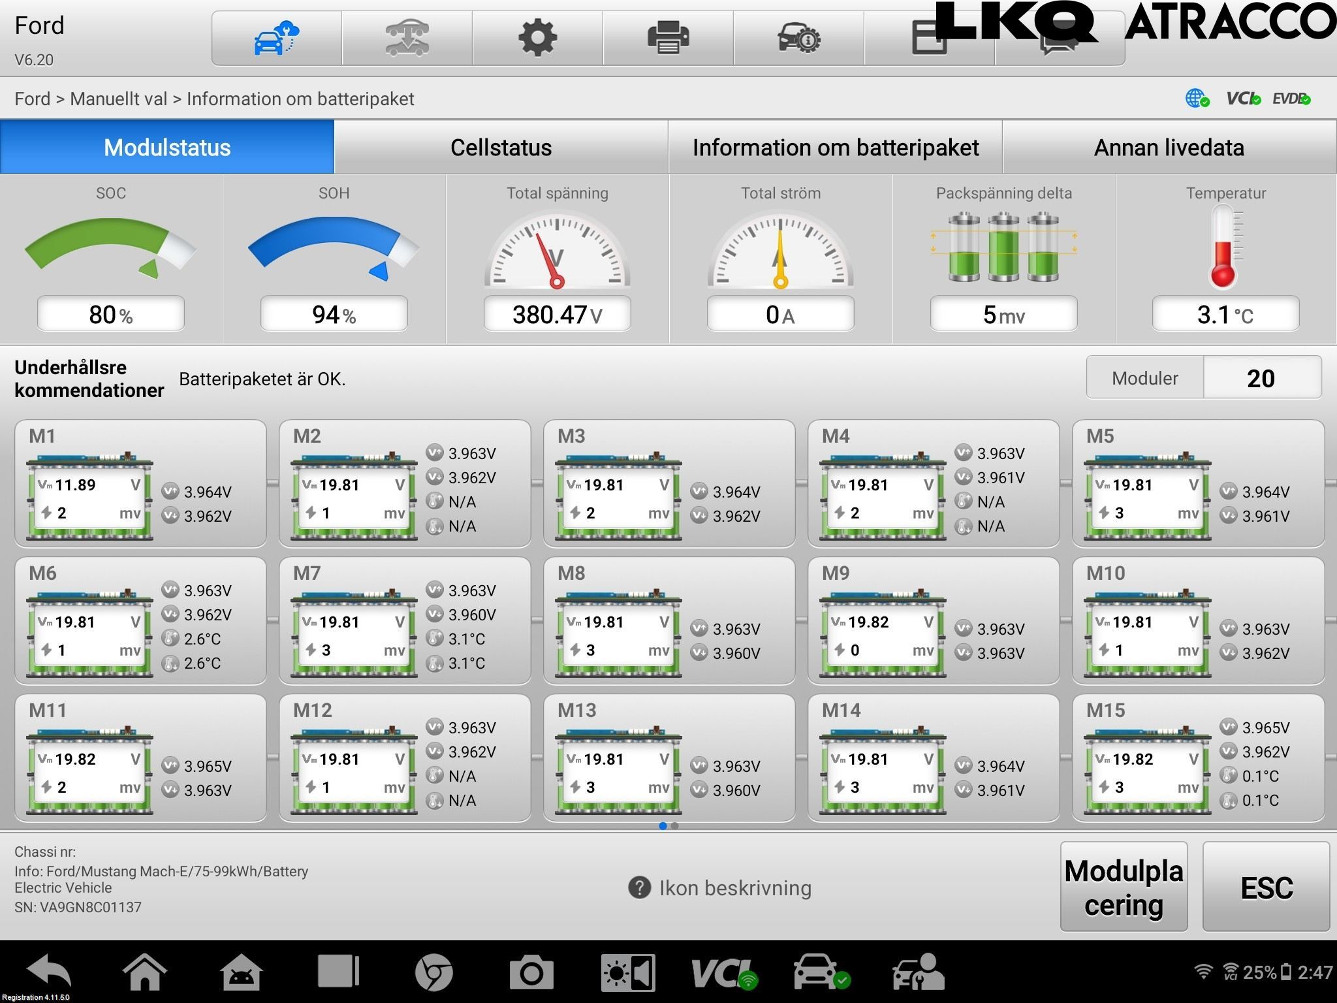The width and height of the screenshot is (1337, 1003).
Task: Click the Modulplacering button
Action: tap(1124, 887)
